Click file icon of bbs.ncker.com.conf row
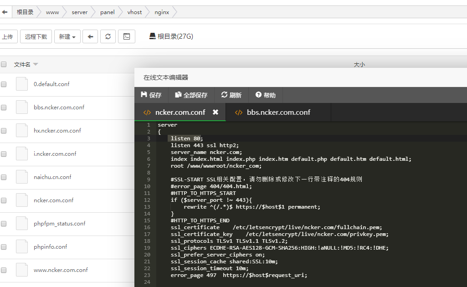Screen dimensions: 467x287 pyautogui.click(x=22, y=107)
